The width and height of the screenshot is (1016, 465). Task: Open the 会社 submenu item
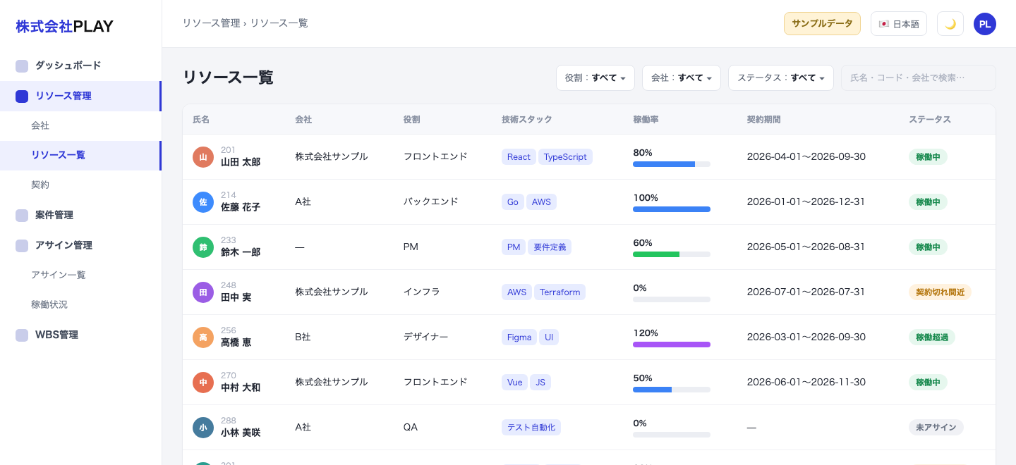80,126
